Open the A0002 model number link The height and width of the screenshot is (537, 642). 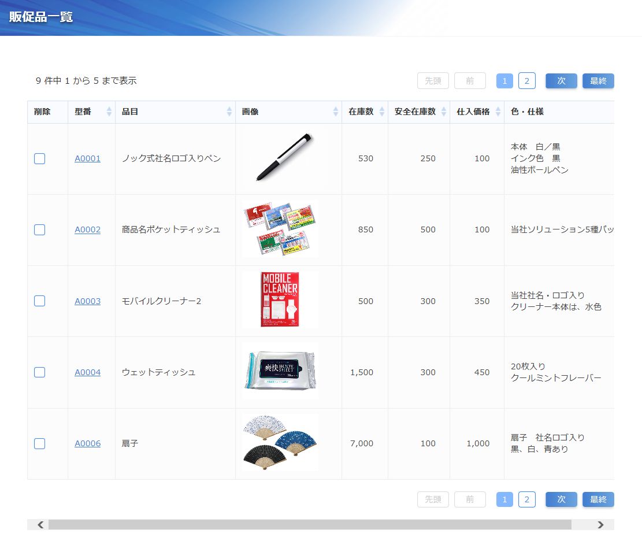[x=87, y=229]
